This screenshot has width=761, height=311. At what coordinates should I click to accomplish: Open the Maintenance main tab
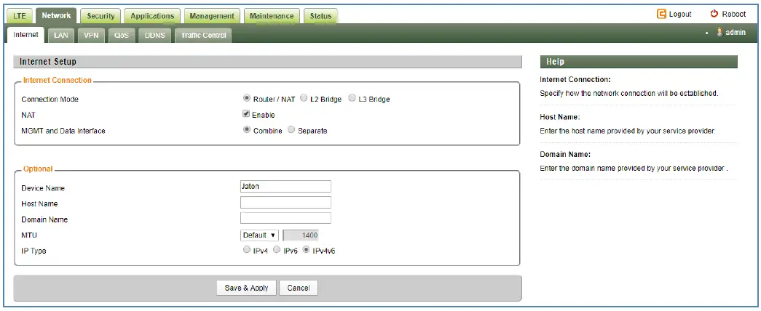(272, 16)
